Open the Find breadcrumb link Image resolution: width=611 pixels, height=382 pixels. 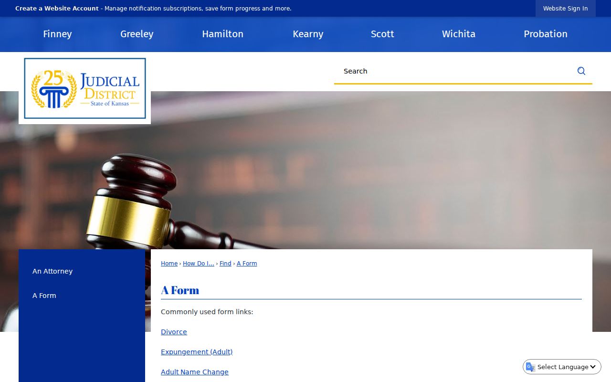(x=225, y=264)
